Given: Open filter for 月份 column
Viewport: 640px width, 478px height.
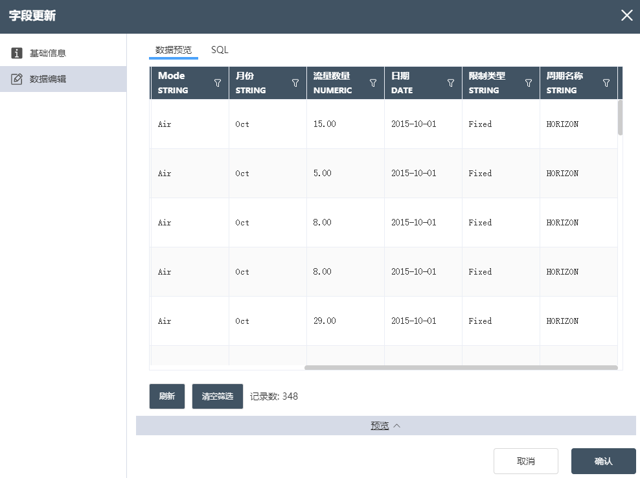Looking at the screenshot, I should (295, 83).
